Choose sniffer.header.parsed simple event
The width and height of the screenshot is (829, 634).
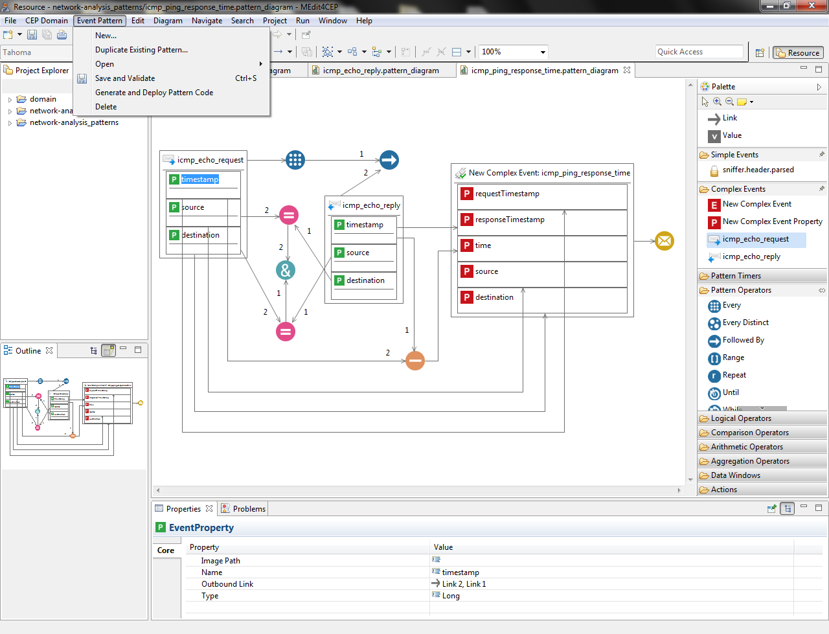tap(751, 170)
